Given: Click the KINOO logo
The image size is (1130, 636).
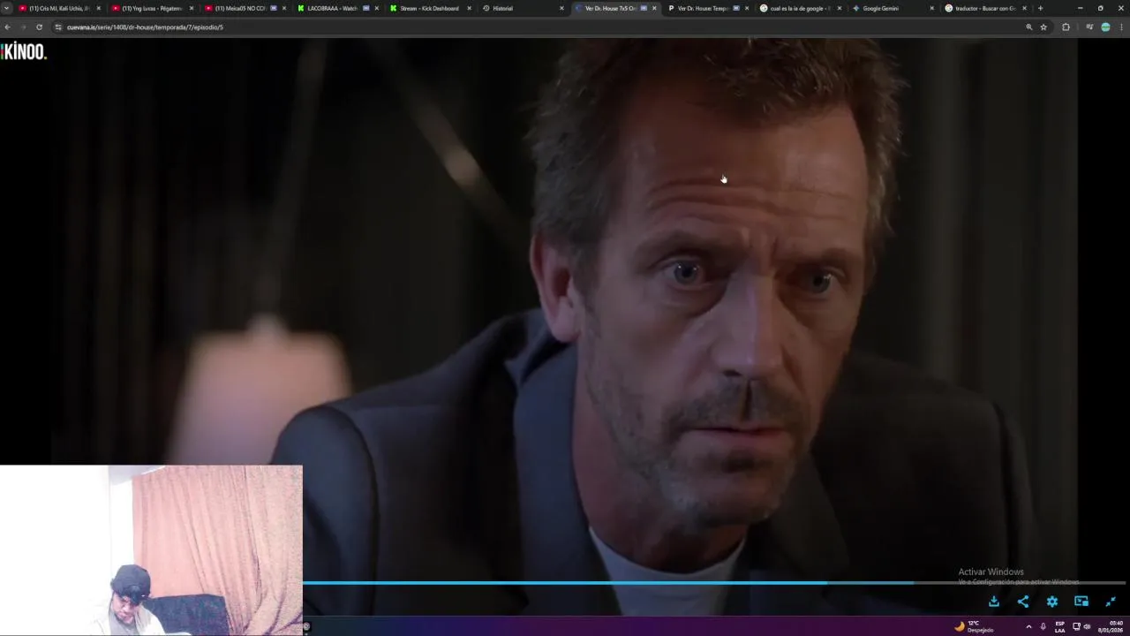Looking at the screenshot, I should coord(24,52).
